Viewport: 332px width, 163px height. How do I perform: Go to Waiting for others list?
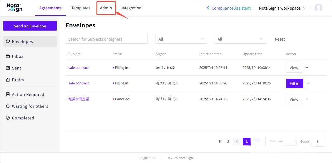click(30, 106)
